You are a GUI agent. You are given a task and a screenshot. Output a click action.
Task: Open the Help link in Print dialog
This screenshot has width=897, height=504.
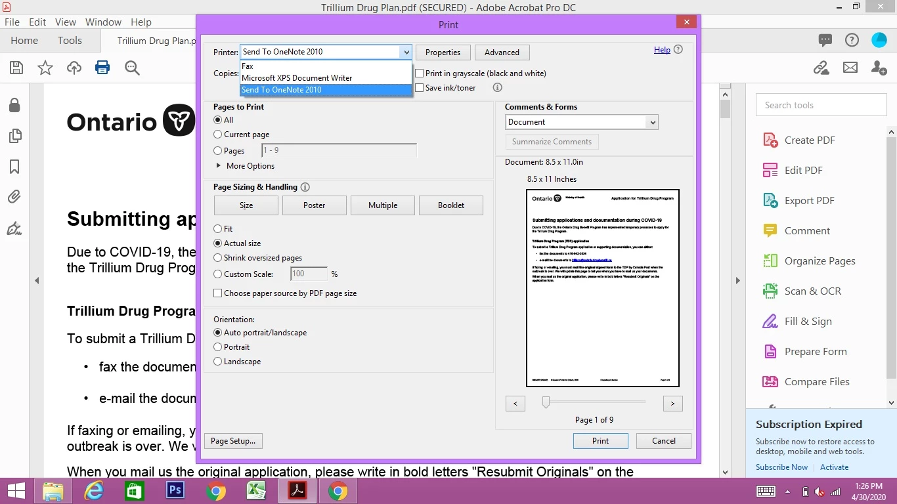[662, 50]
